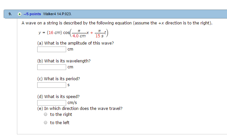The image size is (227, 138).
Task: Click the "-/5 points" score label
Action: tap(32, 14)
